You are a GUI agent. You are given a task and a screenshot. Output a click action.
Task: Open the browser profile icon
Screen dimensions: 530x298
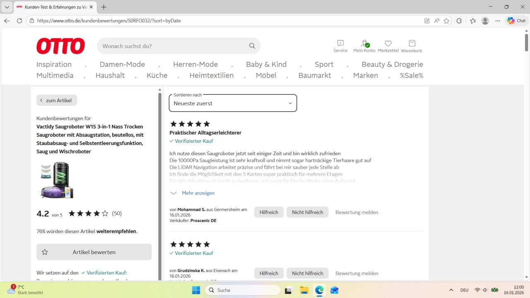(485, 21)
